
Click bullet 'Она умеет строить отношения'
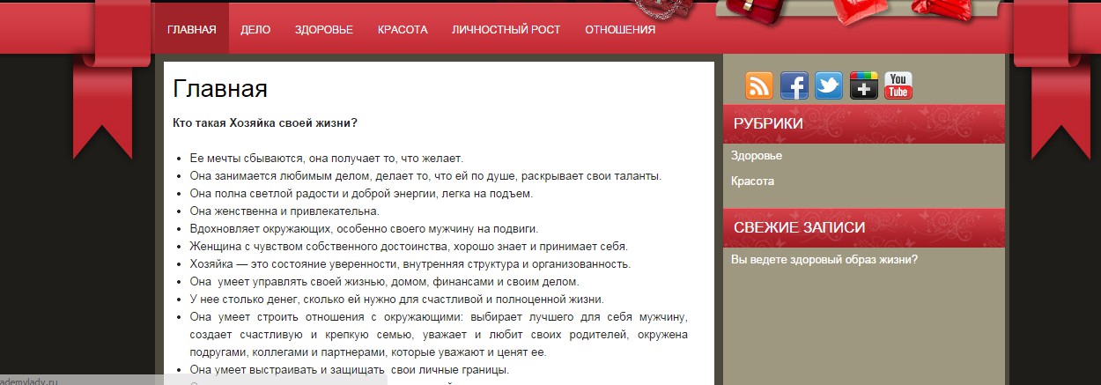[x=439, y=335]
